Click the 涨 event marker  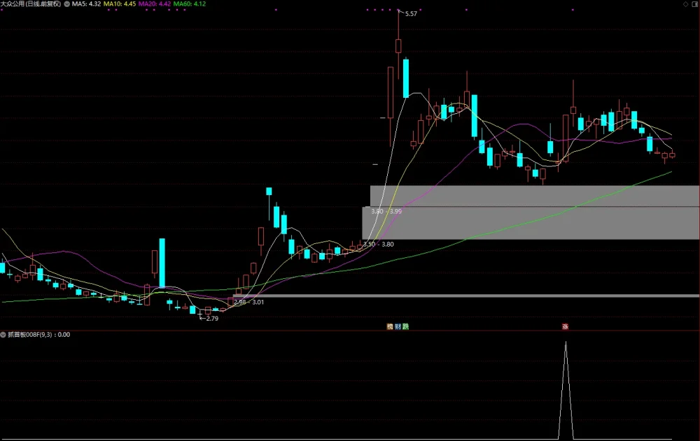565,326
